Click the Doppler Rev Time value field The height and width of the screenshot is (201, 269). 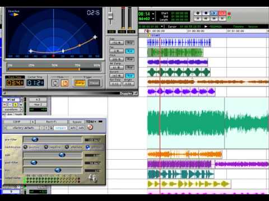point(115,84)
